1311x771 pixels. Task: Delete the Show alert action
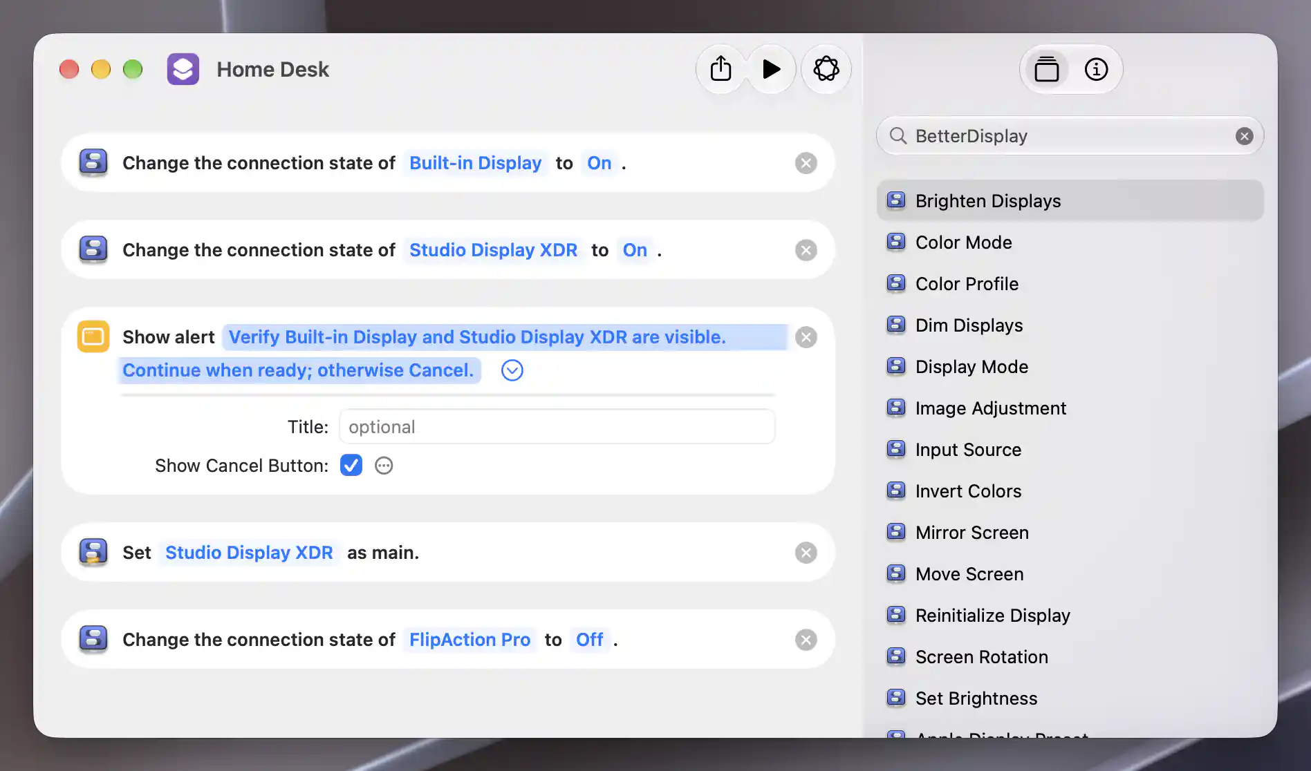tap(806, 337)
